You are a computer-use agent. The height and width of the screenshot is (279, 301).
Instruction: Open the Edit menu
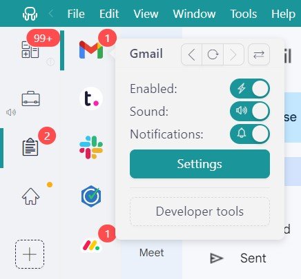point(109,14)
